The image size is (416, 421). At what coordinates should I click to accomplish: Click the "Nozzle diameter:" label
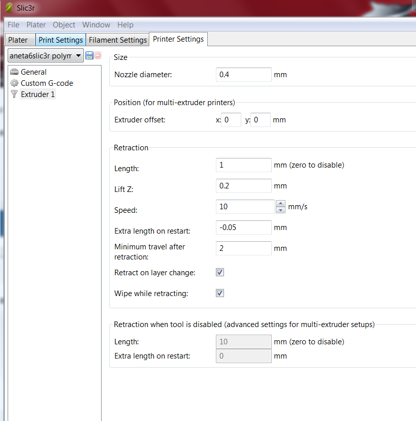tap(143, 75)
